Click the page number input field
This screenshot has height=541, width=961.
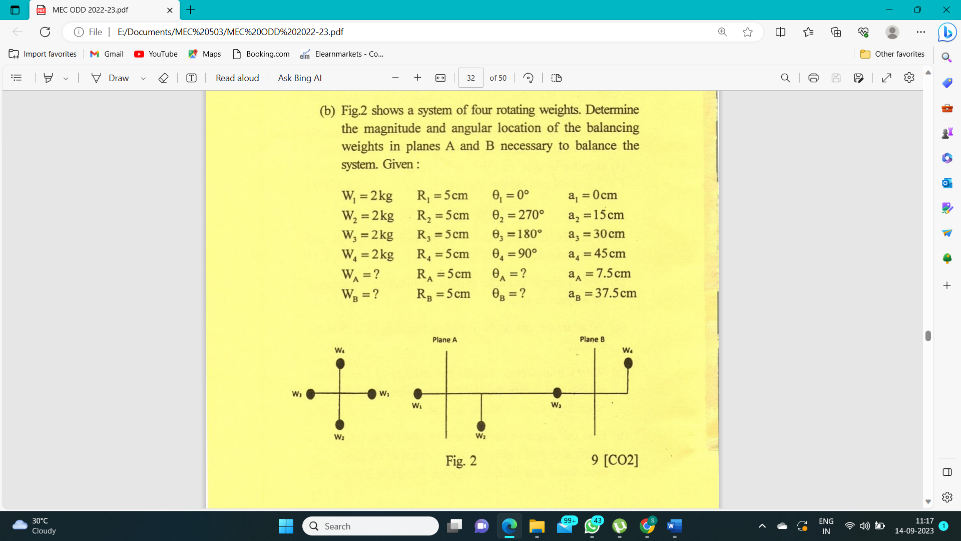470,78
